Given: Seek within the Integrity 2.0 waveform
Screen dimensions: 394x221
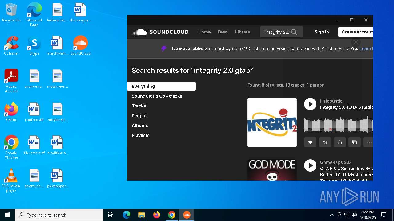Looking at the screenshot, I should pyautogui.click(x=339, y=124).
